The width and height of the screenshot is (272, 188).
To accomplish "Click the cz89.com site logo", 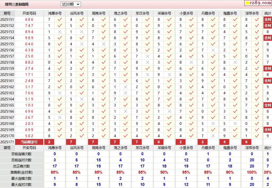I will pyautogui.click(x=258, y=3).
